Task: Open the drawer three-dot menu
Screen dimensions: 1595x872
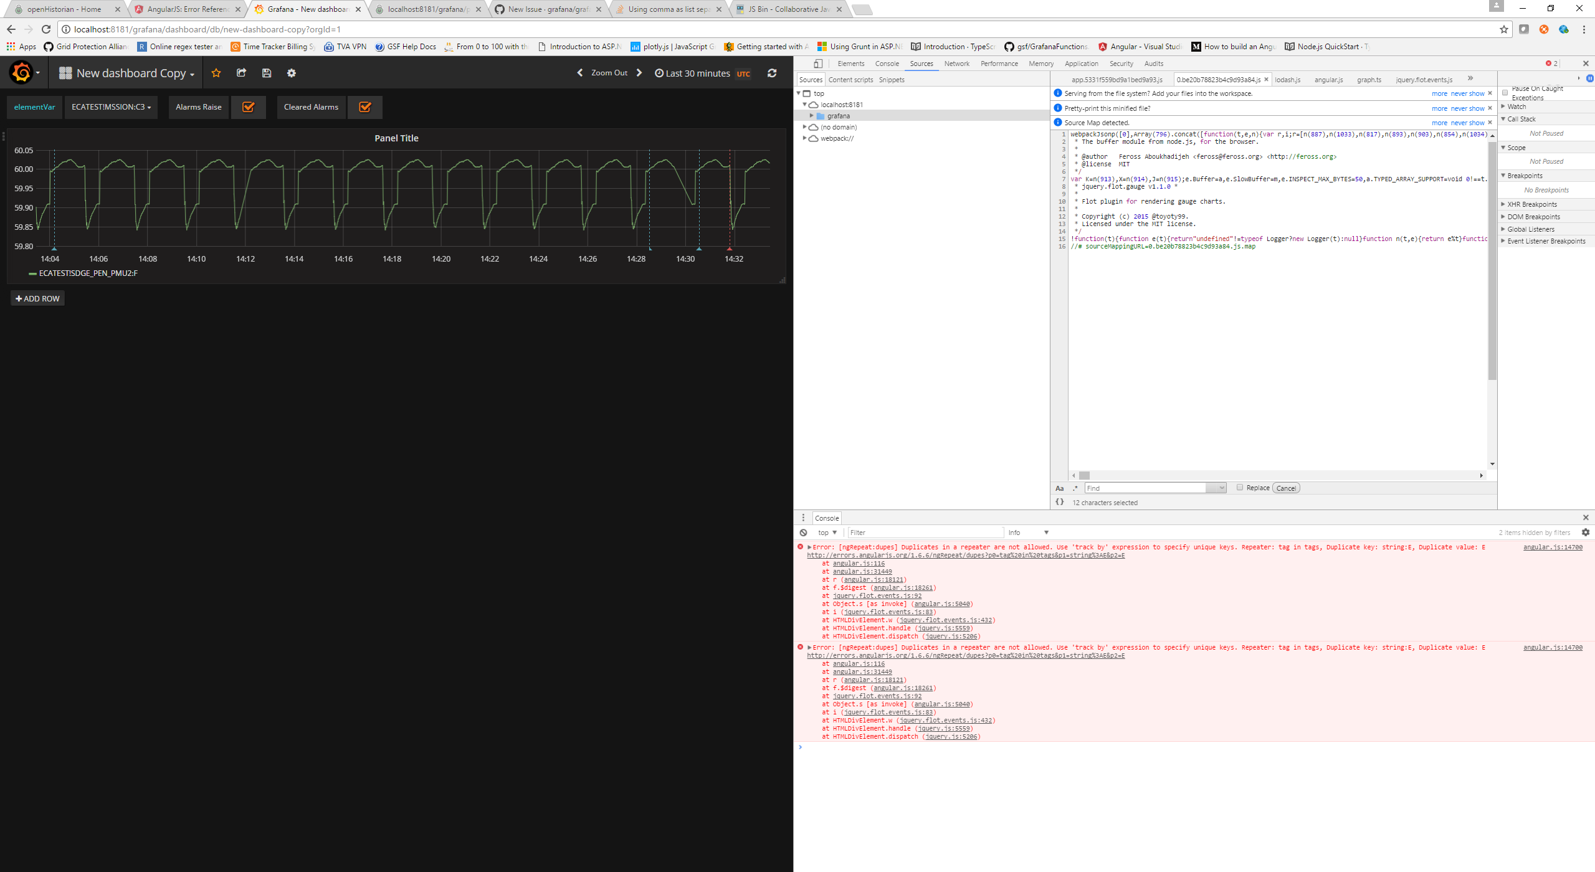Action: click(803, 518)
